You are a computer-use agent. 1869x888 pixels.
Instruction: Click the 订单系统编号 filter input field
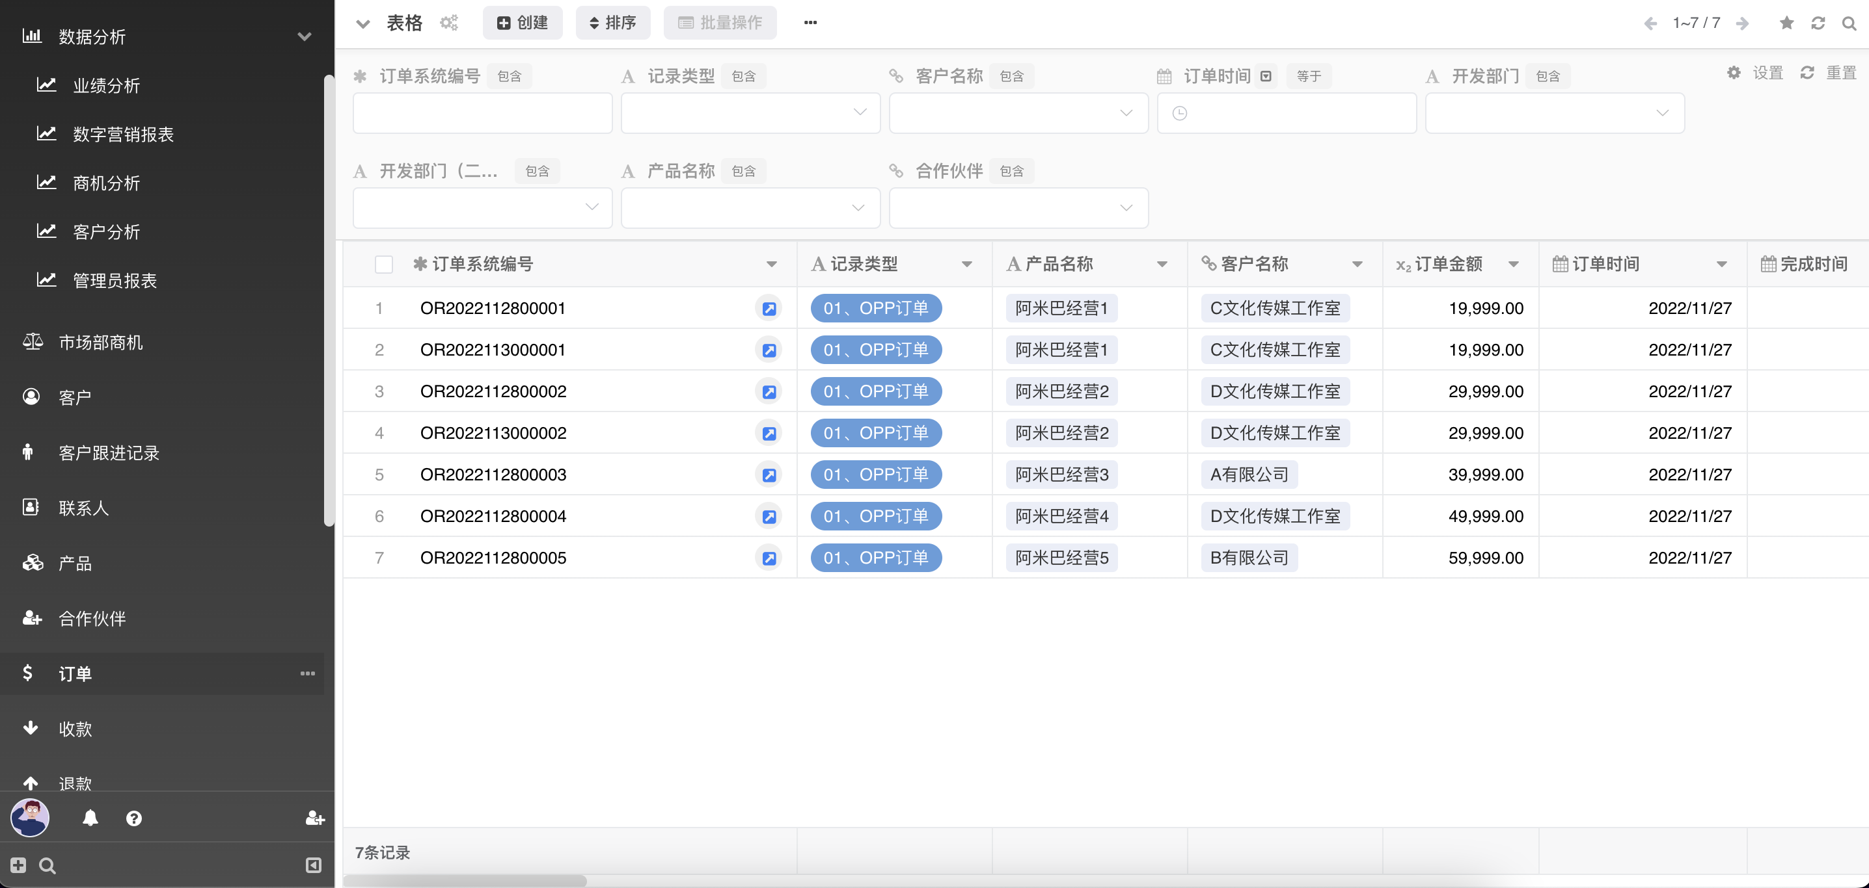click(x=482, y=113)
